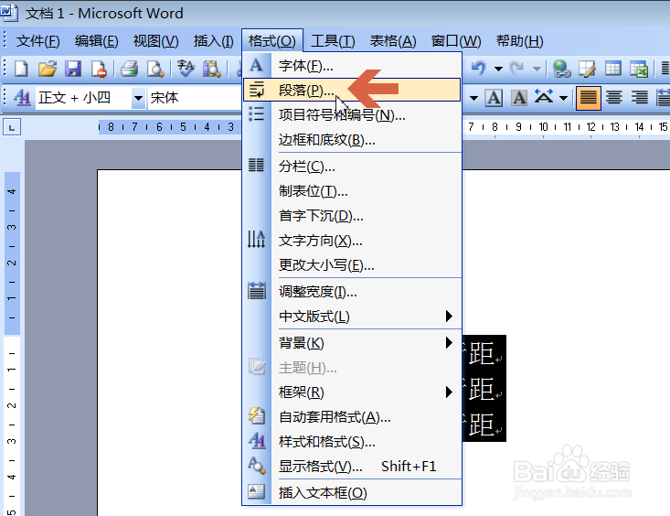Insert Excel worksheet icon
This screenshot has height=516, width=670.
pos(639,69)
